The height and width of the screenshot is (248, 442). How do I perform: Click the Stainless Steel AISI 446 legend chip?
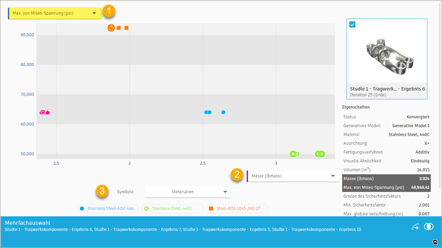point(108,209)
